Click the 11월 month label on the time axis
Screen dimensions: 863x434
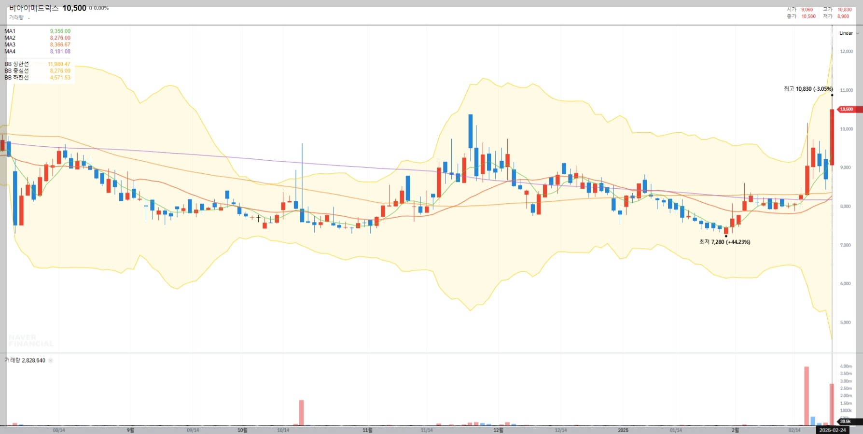click(x=367, y=430)
